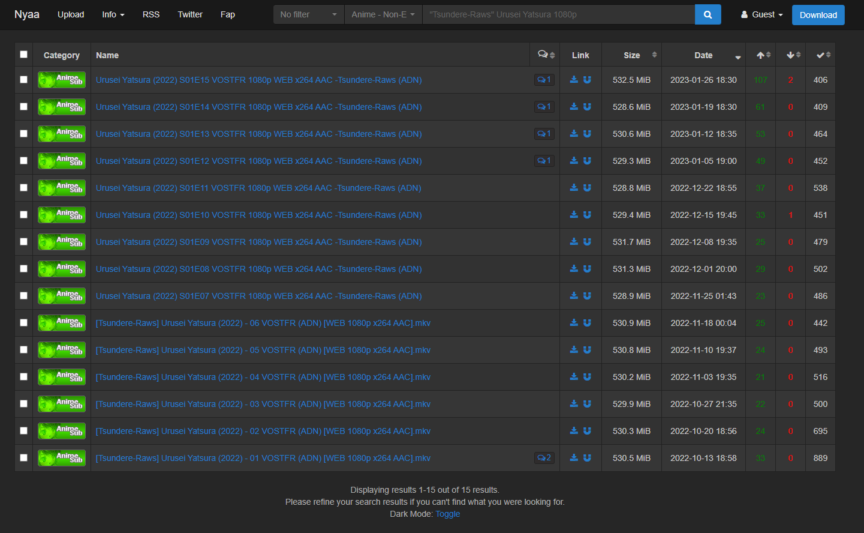Check the box for S01E14 row
The image size is (864, 533).
pos(23,106)
